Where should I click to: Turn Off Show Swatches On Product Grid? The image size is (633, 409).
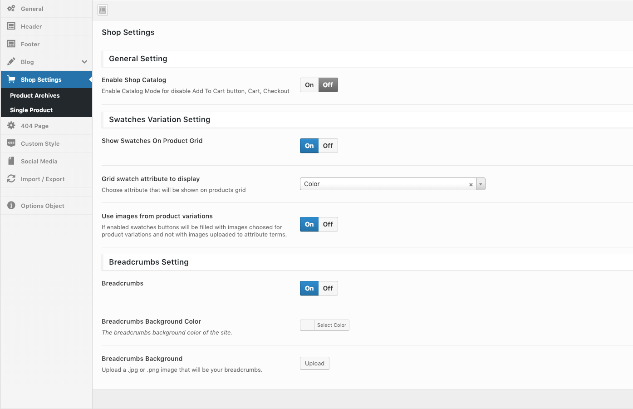[x=328, y=146]
